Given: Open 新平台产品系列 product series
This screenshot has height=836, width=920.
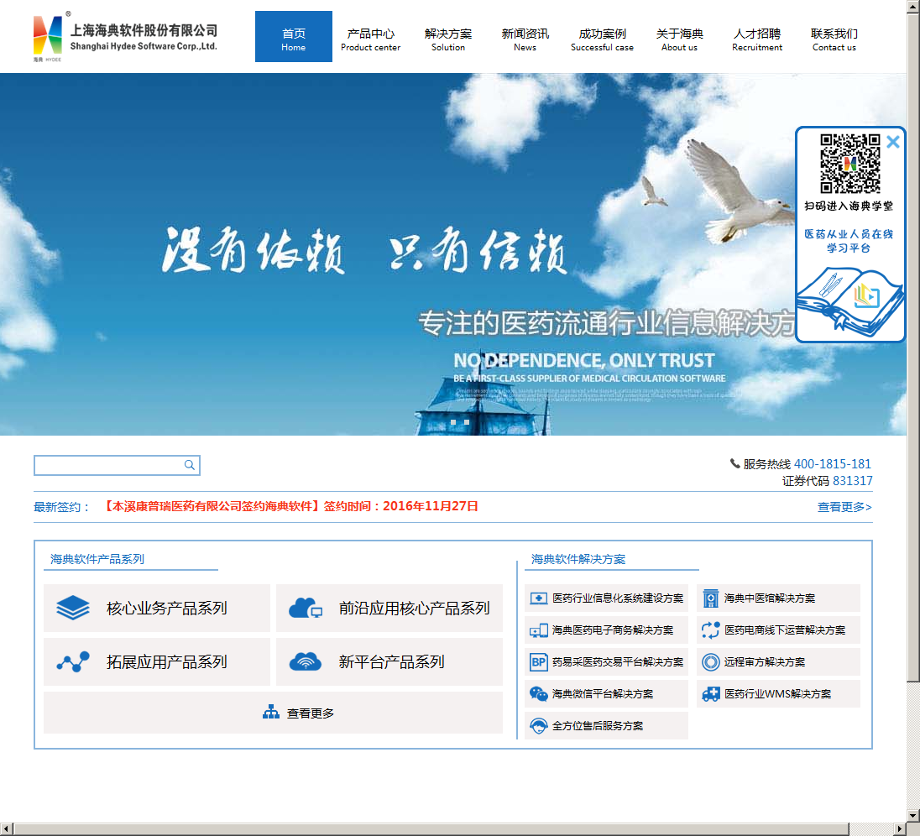Looking at the screenshot, I should (389, 661).
